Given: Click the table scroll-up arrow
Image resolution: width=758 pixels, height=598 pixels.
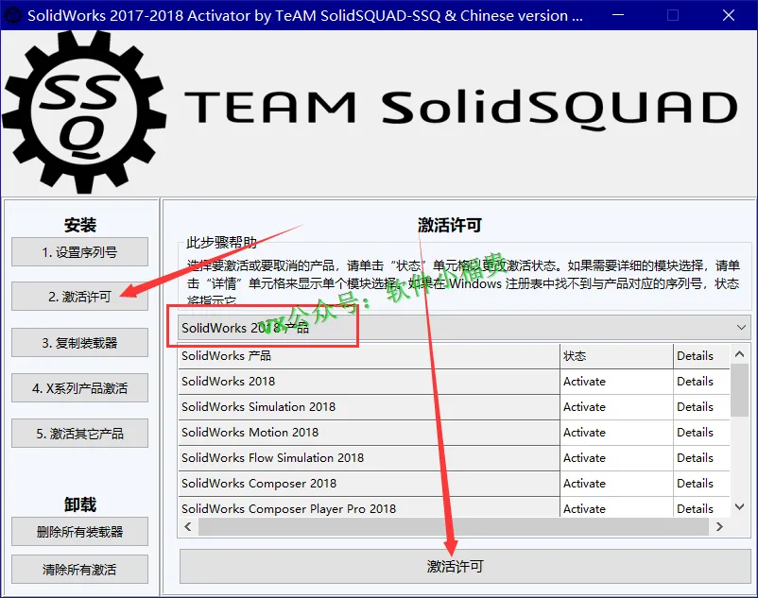Looking at the screenshot, I should coord(740,354).
